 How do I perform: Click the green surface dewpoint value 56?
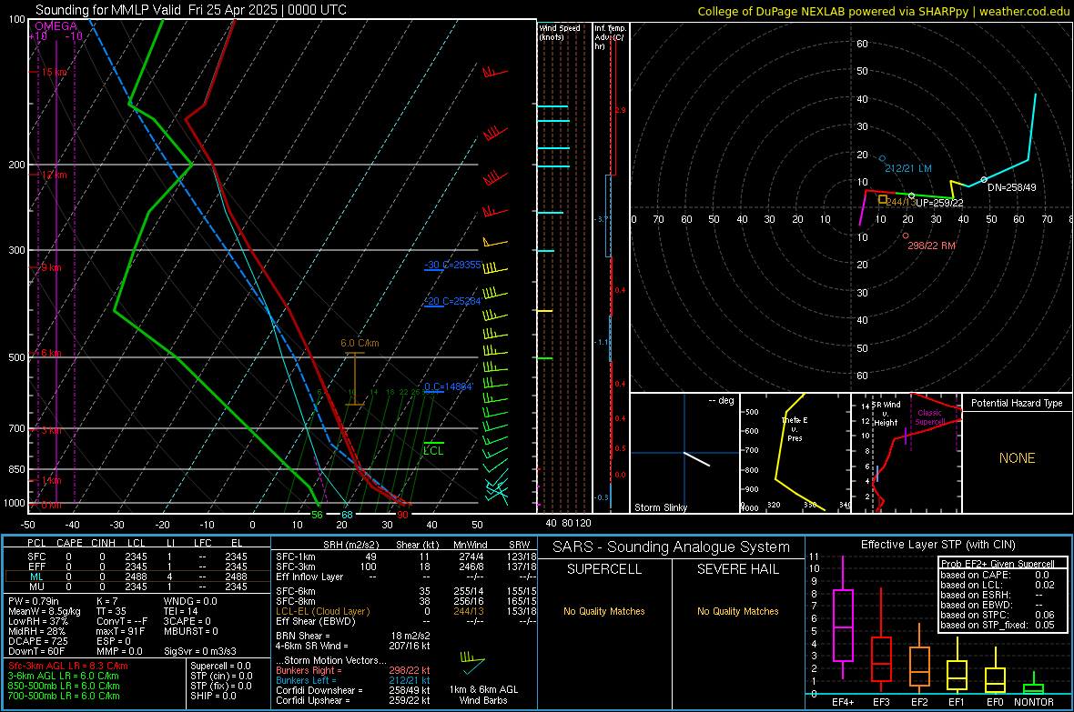(317, 515)
